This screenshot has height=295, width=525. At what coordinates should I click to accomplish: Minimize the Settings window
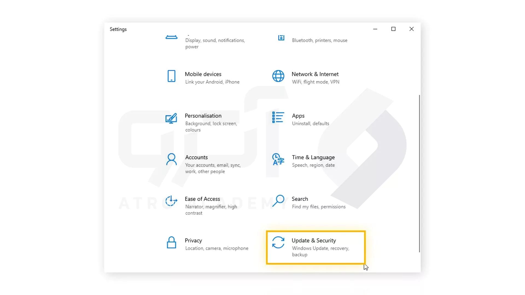(375, 29)
